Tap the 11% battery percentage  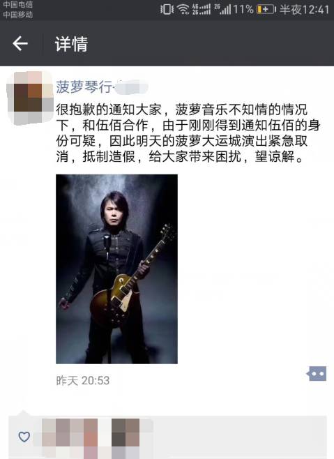(243, 9)
